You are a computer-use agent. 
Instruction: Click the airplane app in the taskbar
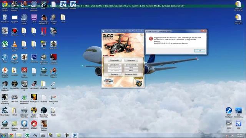35,135
